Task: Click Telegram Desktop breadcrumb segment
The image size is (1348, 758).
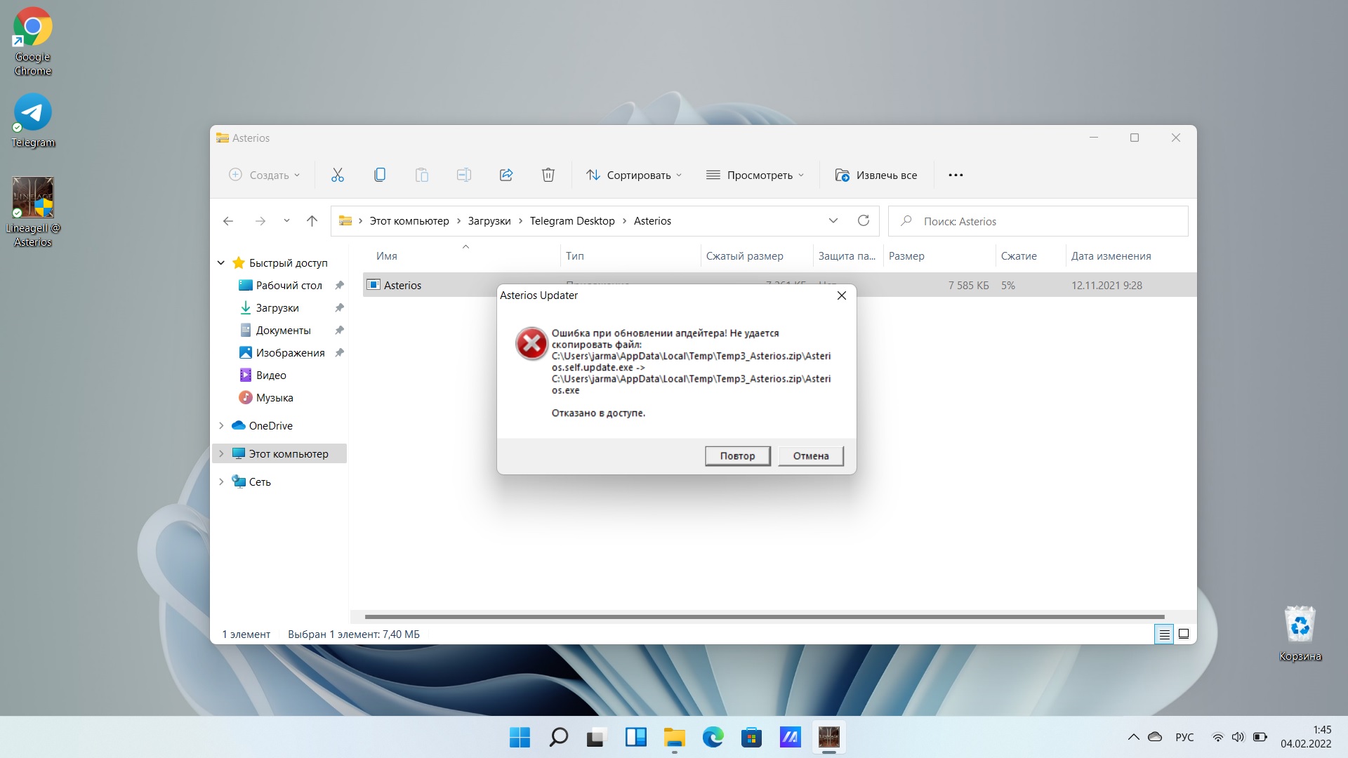Action: point(572,221)
